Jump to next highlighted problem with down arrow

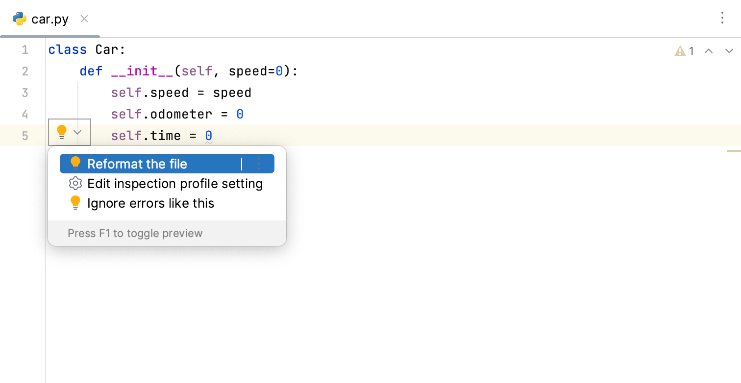click(x=729, y=51)
